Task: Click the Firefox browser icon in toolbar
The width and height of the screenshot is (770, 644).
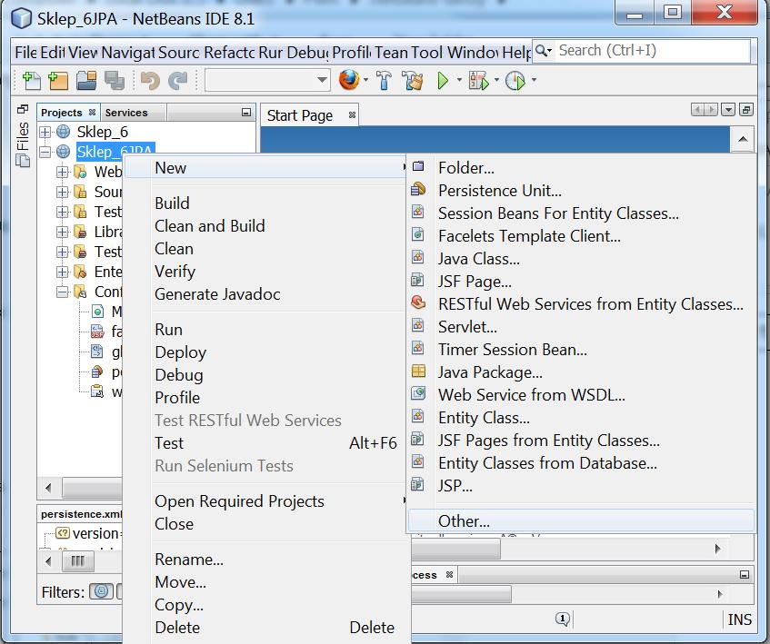Action: coord(349,80)
